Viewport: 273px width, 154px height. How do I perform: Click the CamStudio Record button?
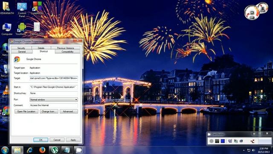click(x=212, y=141)
